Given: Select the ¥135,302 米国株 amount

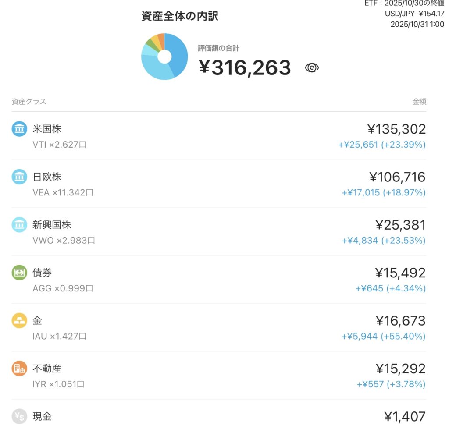Looking at the screenshot, I should [x=396, y=129].
